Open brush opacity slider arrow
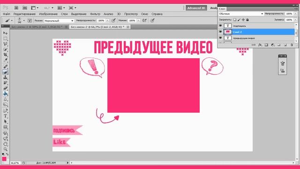 pyautogui.click(x=107, y=21)
